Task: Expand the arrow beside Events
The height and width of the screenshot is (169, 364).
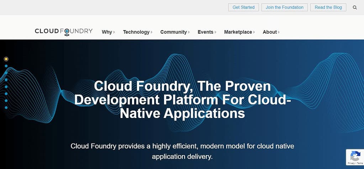Action: (x=215, y=32)
